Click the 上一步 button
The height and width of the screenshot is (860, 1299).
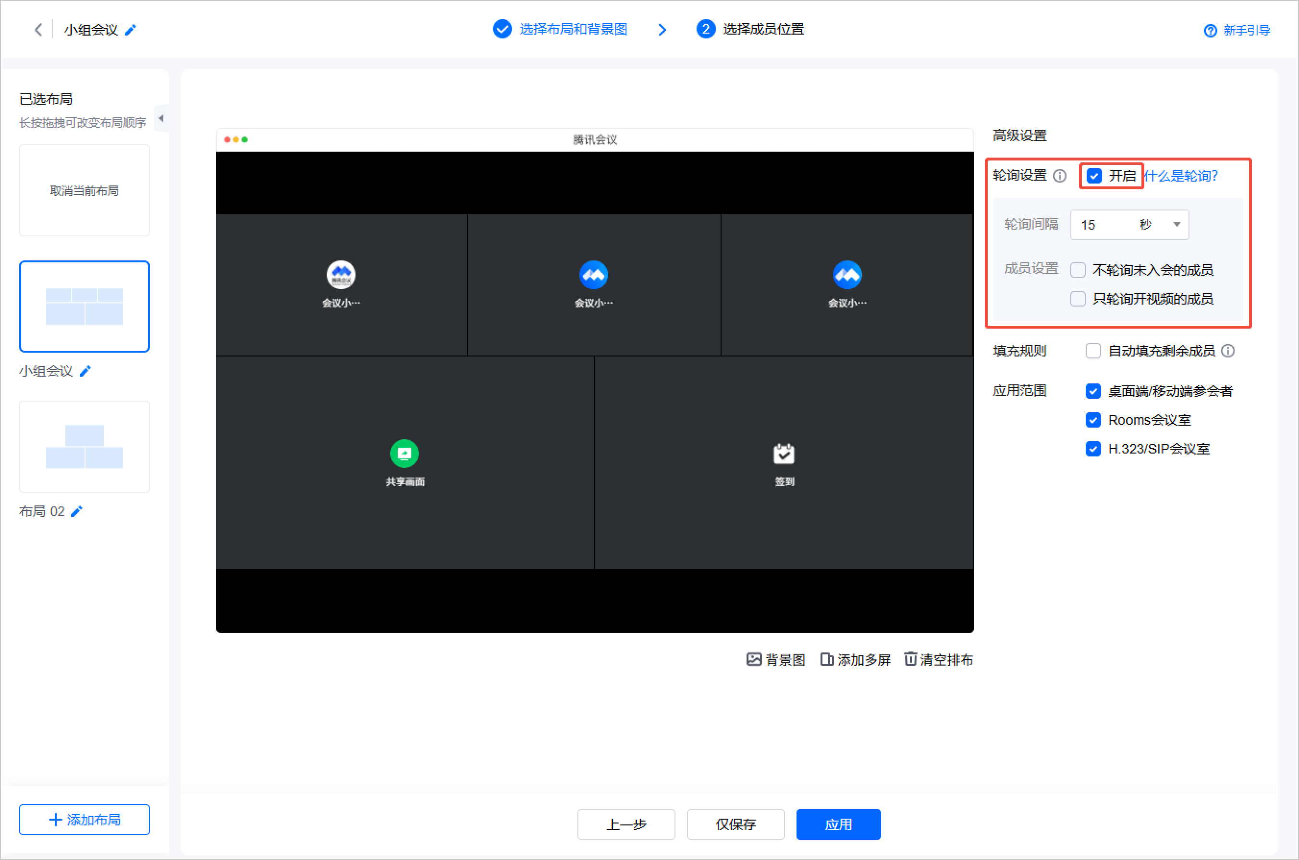point(626,824)
